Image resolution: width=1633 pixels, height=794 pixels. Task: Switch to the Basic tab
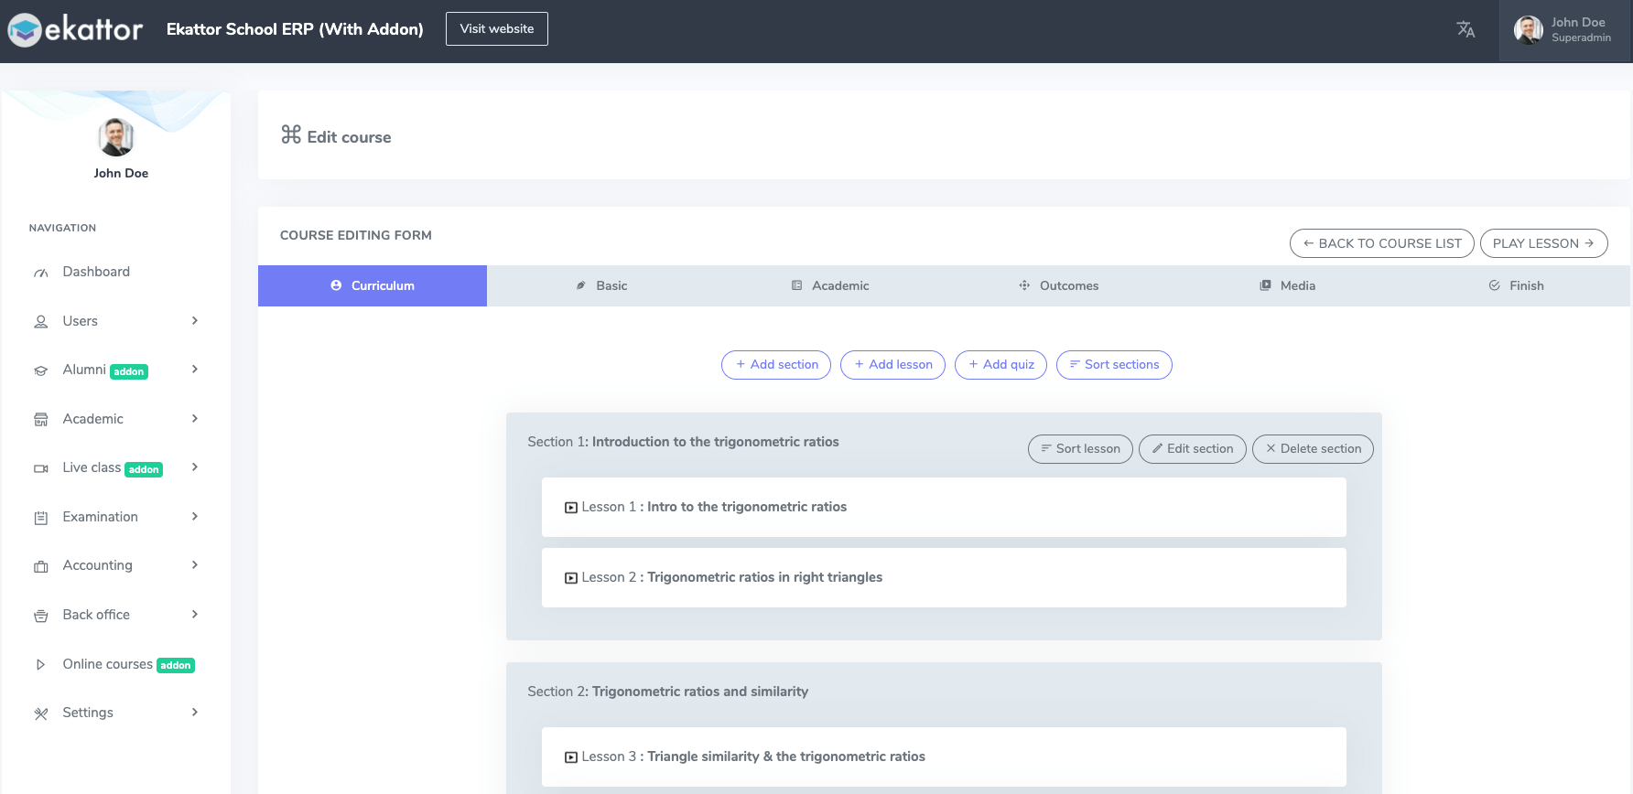pyautogui.click(x=601, y=285)
